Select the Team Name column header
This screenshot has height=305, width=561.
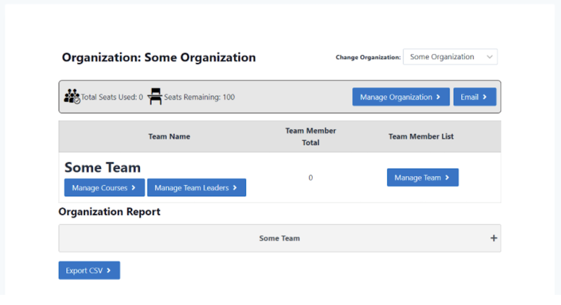169,136
